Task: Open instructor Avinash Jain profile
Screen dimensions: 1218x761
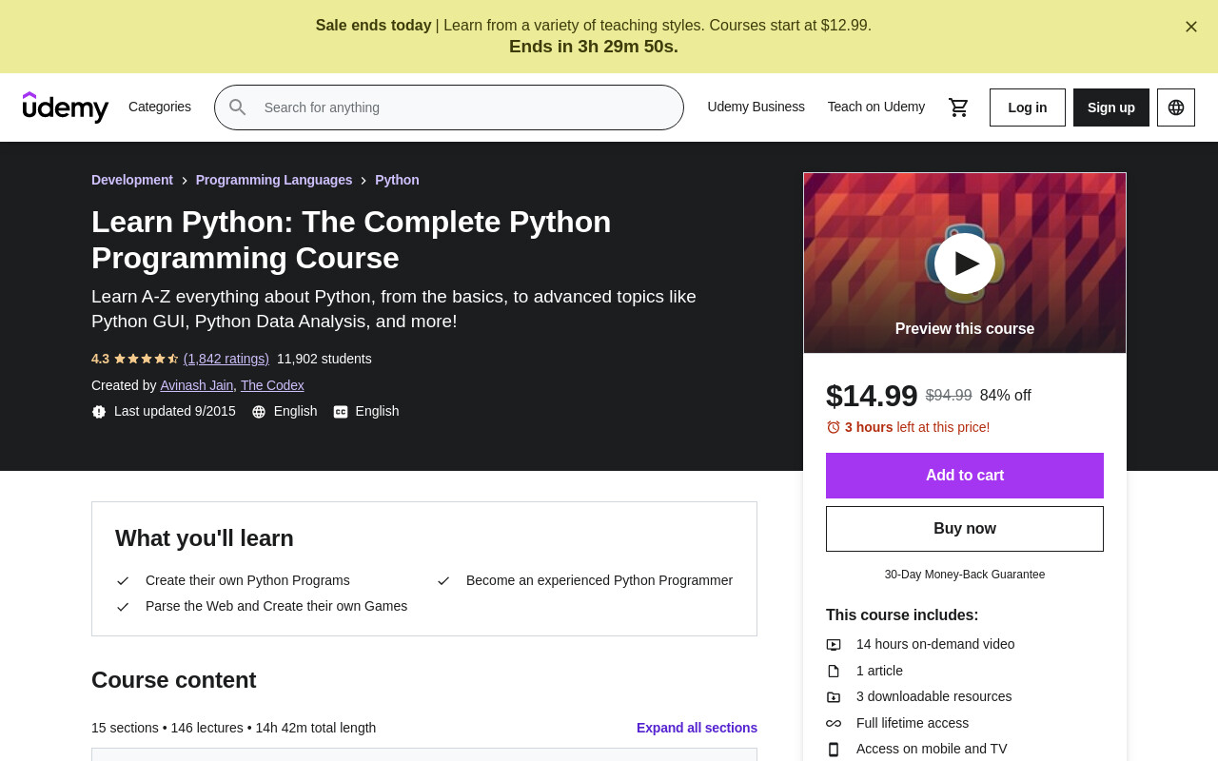Action: coord(197,385)
